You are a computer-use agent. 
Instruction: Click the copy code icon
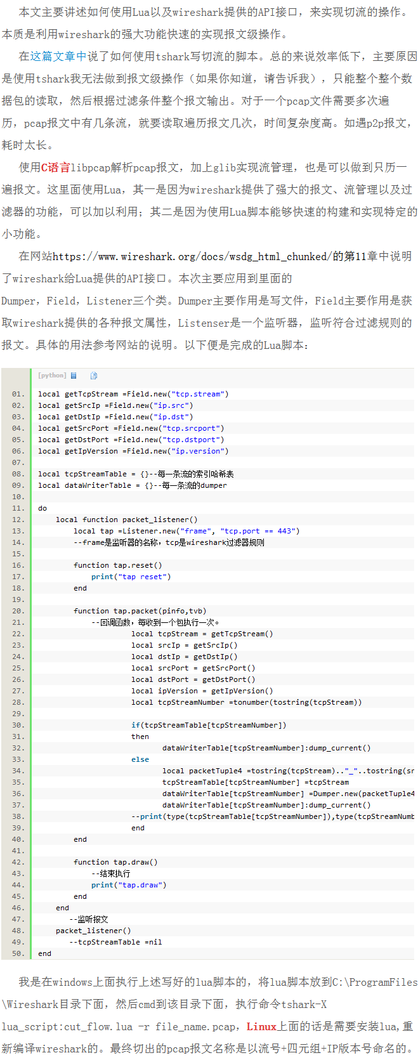point(94,376)
